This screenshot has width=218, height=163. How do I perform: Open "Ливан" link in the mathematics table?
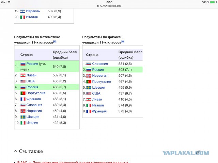[x=31, y=75]
